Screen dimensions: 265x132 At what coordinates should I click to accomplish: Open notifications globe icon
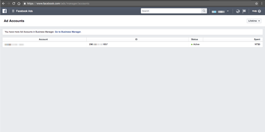[x=238, y=11]
